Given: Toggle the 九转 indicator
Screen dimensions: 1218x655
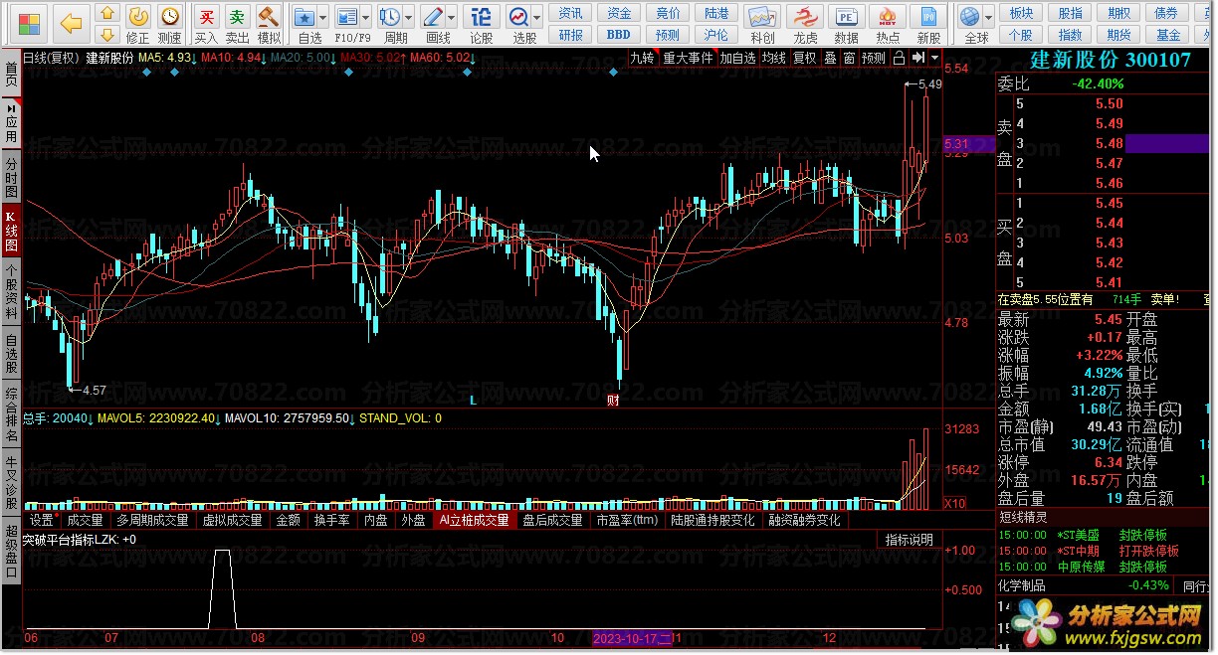Looking at the screenshot, I should point(642,58).
